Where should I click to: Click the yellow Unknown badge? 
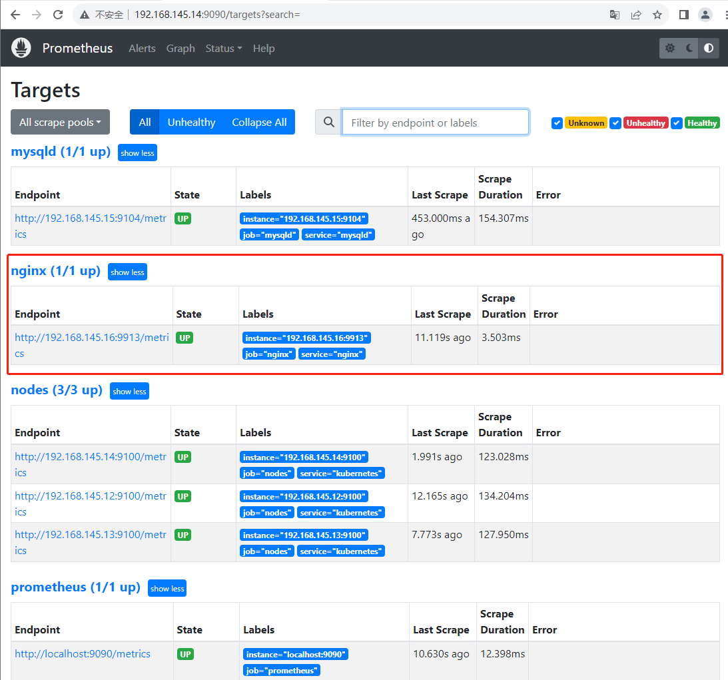pyautogui.click(x=586, y=123)
